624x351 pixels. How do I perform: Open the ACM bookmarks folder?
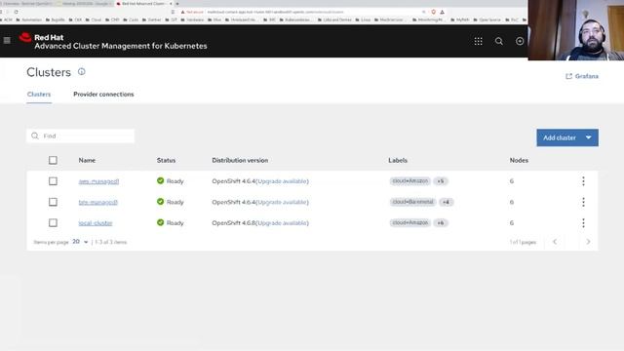[6, 19]
